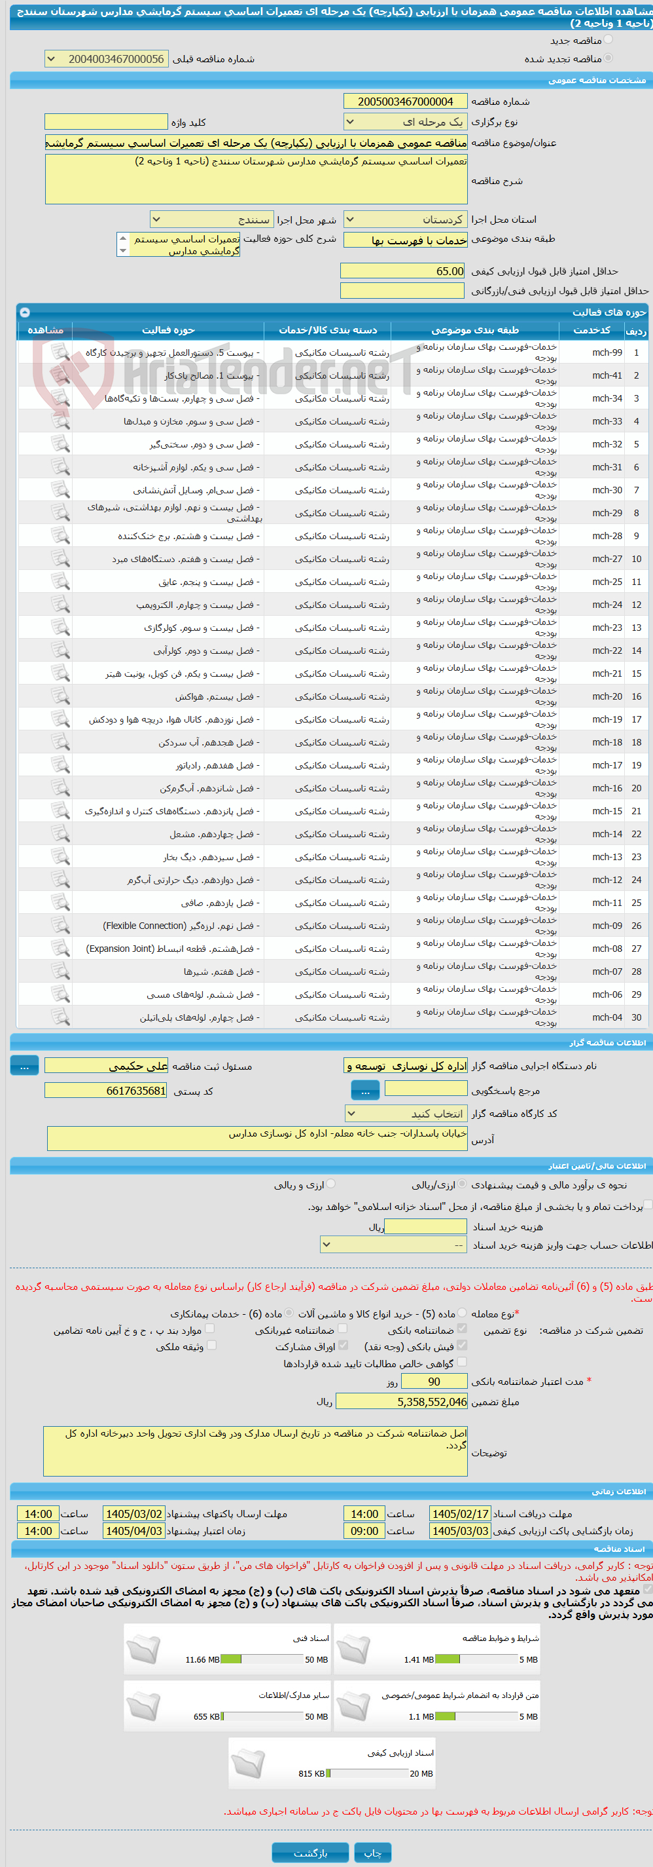Image resolution: width=653 pixels, height=1867 pixels.
Task: Toggle اوراق مشارکت checkbox
Action: click(x=342, y=1346)
